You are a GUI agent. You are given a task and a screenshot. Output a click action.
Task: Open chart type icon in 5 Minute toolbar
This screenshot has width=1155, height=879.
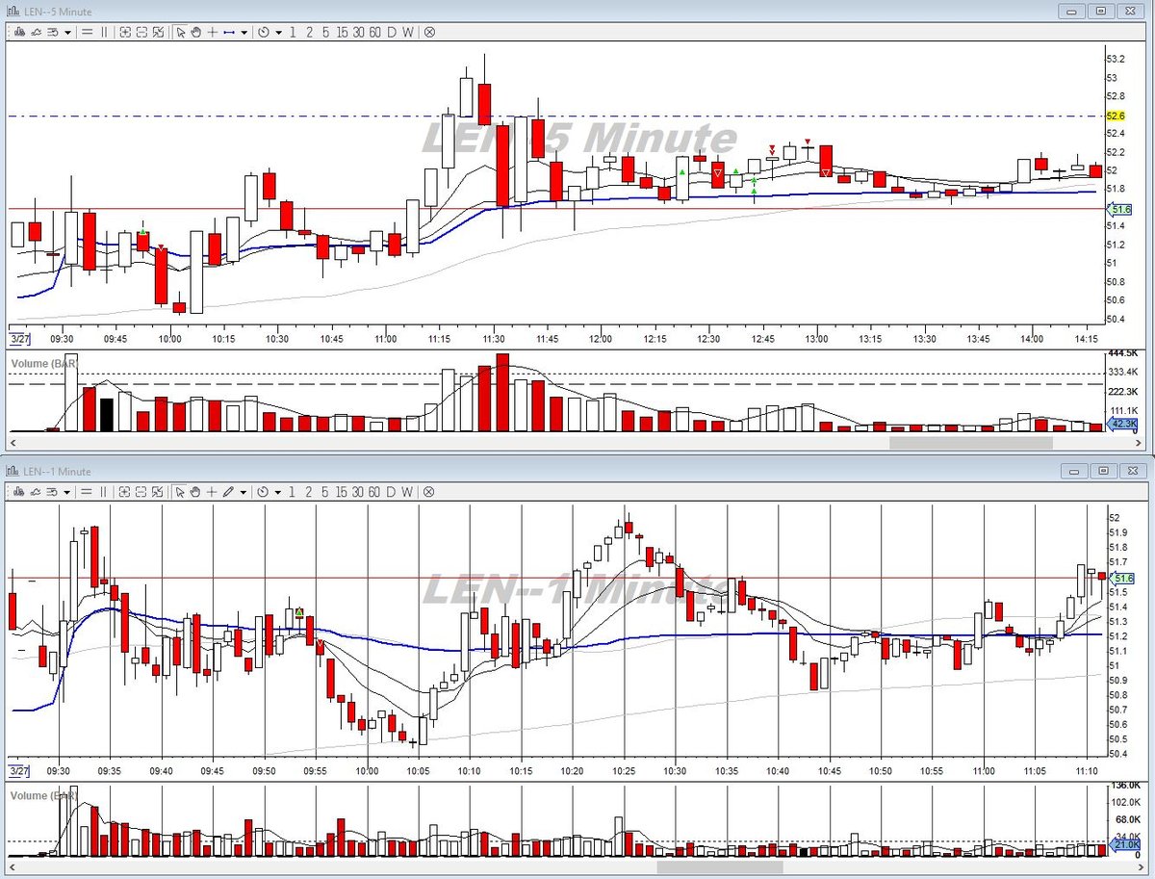(19, 32)
